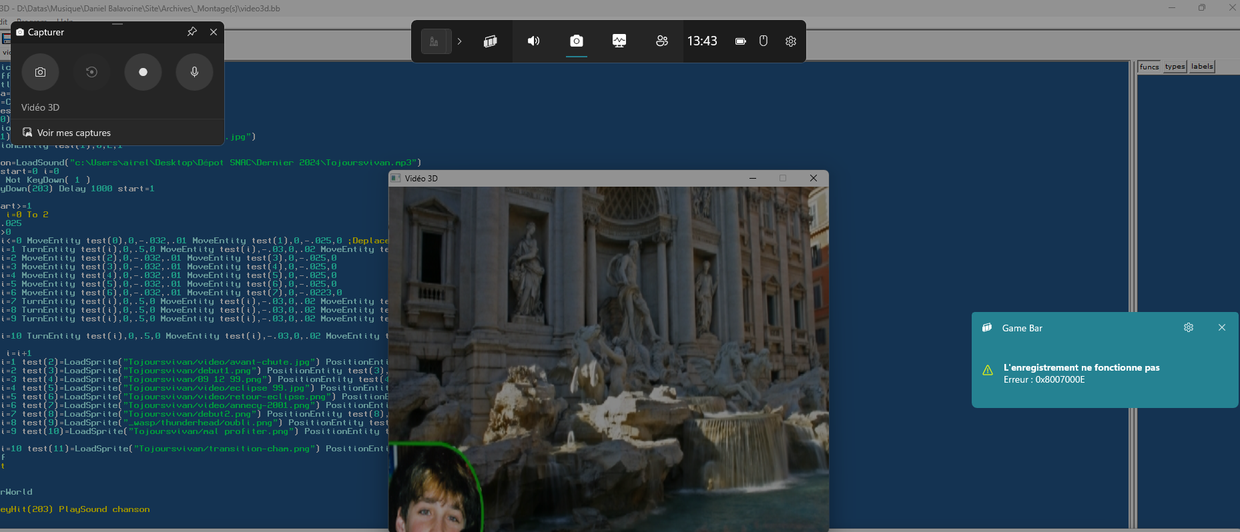The image size is (1240, 532).
Task: Toggle the microphone while recording
Action: point(194,72)
